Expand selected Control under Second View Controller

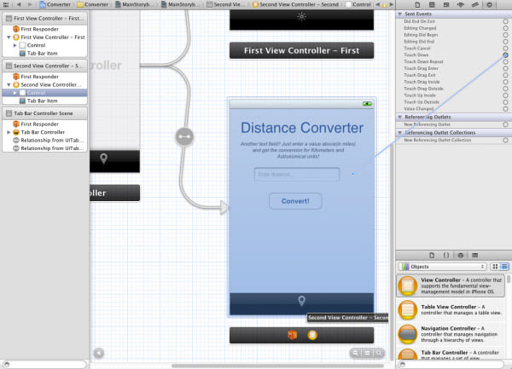pos(15,93)
